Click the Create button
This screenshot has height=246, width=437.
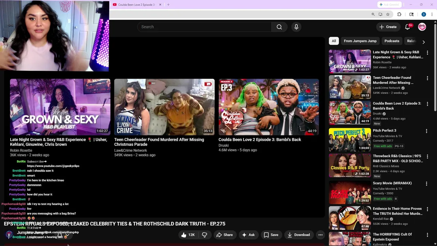point(388,27)
